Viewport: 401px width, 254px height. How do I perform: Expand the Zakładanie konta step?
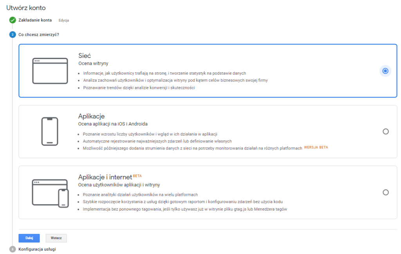[x=35, y=20]
